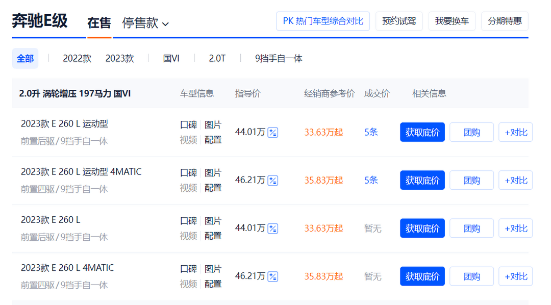This screenshot has height=305, width=551.
Task: Add E 260 L 4MATIC to comparison
Action: (516, 276)
